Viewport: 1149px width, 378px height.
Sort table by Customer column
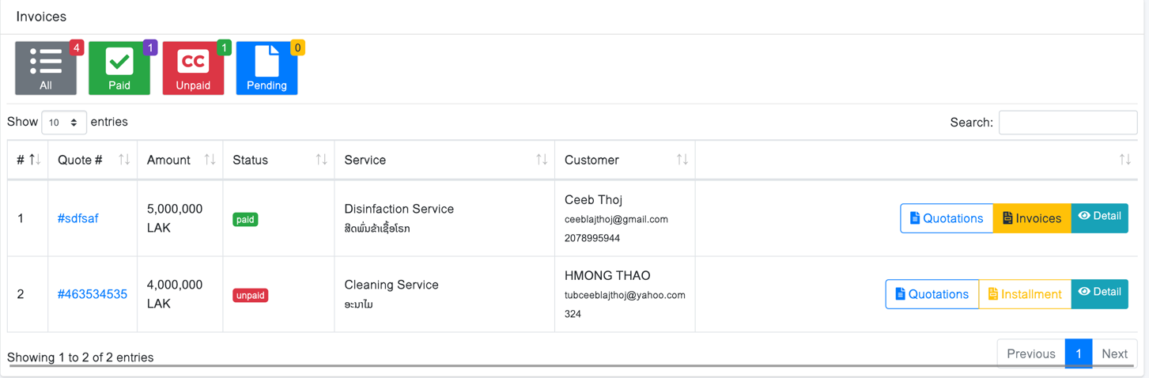tap(682, 160)
